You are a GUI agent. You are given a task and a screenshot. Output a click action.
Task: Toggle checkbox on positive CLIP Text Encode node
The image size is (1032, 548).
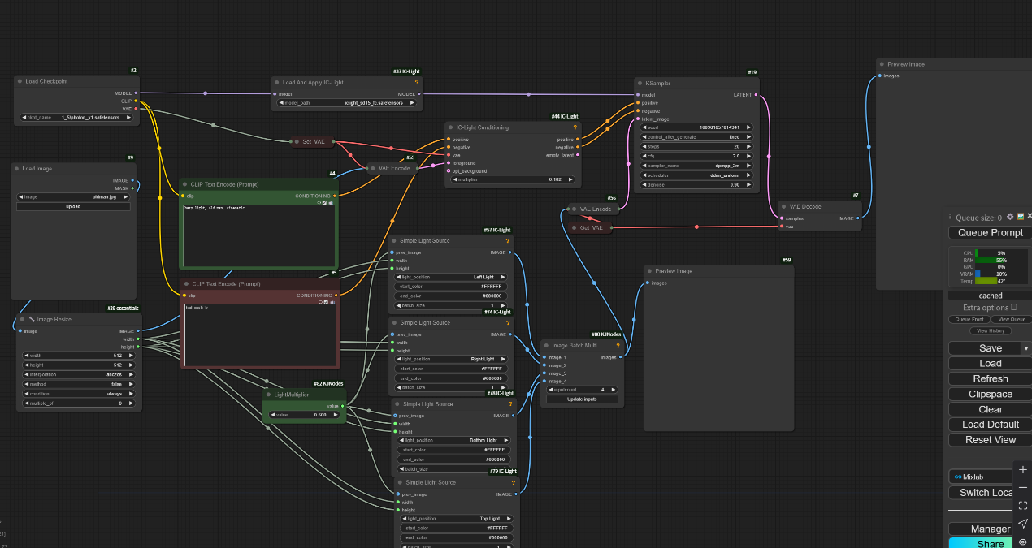click(x=325, y=202)
